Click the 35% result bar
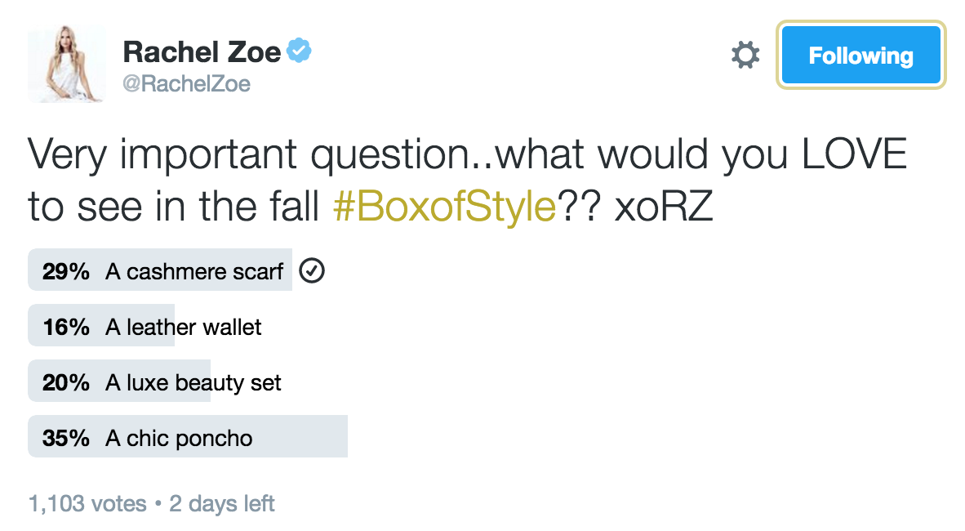 (x=188, y=437)
